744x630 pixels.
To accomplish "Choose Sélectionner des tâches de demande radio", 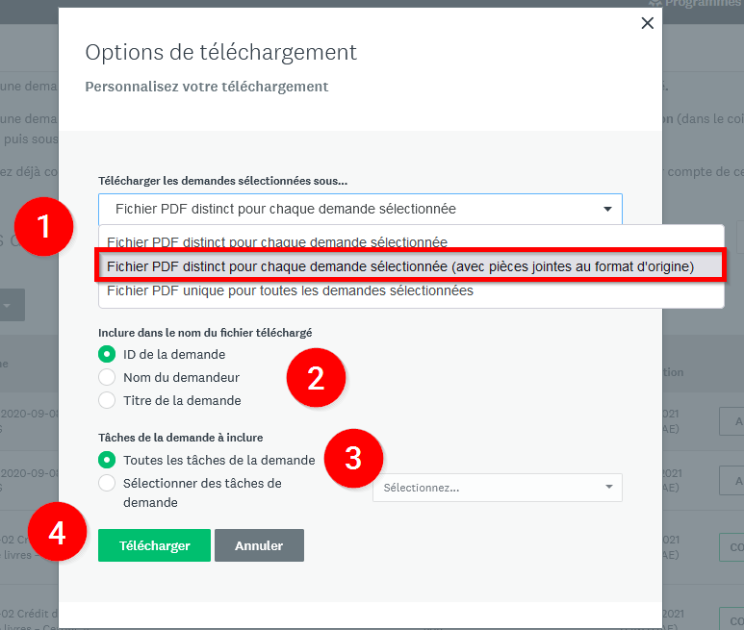I will tap(107, 483).
